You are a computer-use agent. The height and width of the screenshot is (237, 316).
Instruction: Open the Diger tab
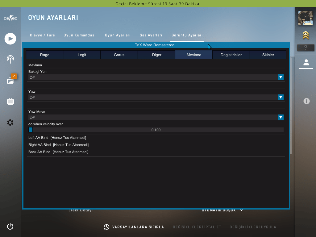tap(156, 55)
